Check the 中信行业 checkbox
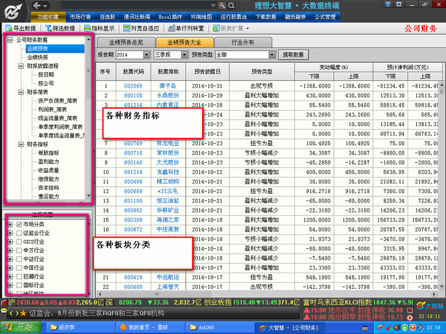This screenshot has height=334, width=446. 19,268
